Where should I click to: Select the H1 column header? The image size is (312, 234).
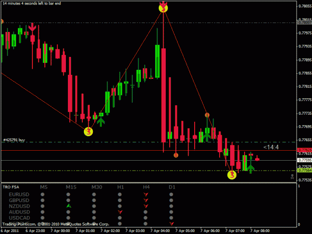tap(121, 187)
